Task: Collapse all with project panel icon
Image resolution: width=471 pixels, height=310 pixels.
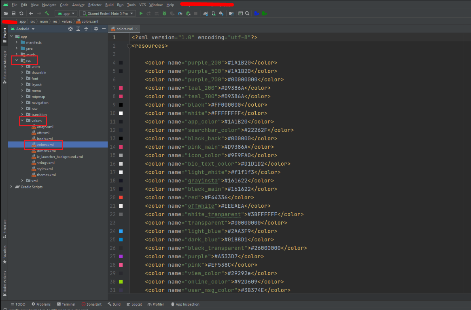Action: pyautogui.click(x=86, y=29)
